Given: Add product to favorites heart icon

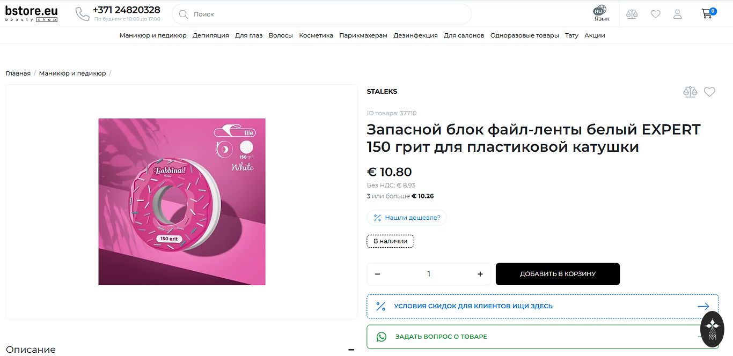Looking at the screenshot, I should 709,92.
